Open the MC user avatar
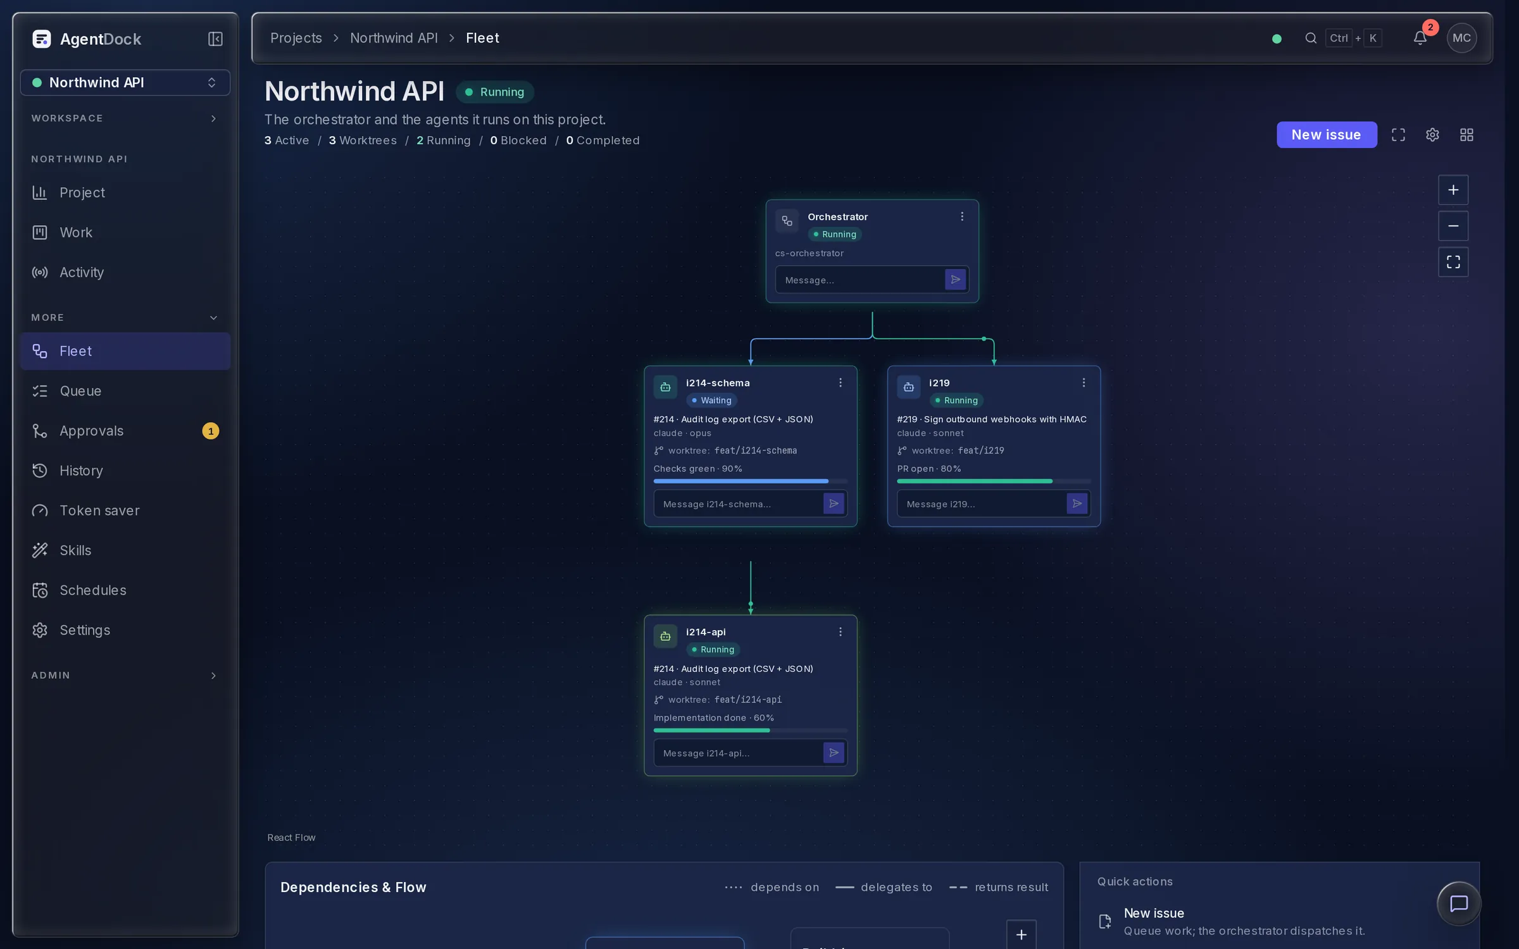The width and height of the screenshot is (1519, 949). [x=1461, y=38]
